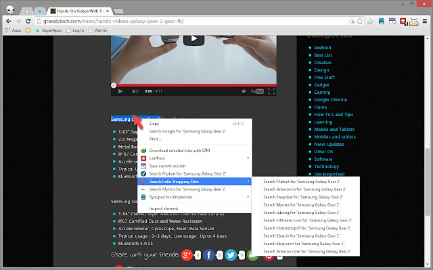Viewport: 433px width, 270px height.
Task: Open the Technology category link
Action: click(326, 167)
